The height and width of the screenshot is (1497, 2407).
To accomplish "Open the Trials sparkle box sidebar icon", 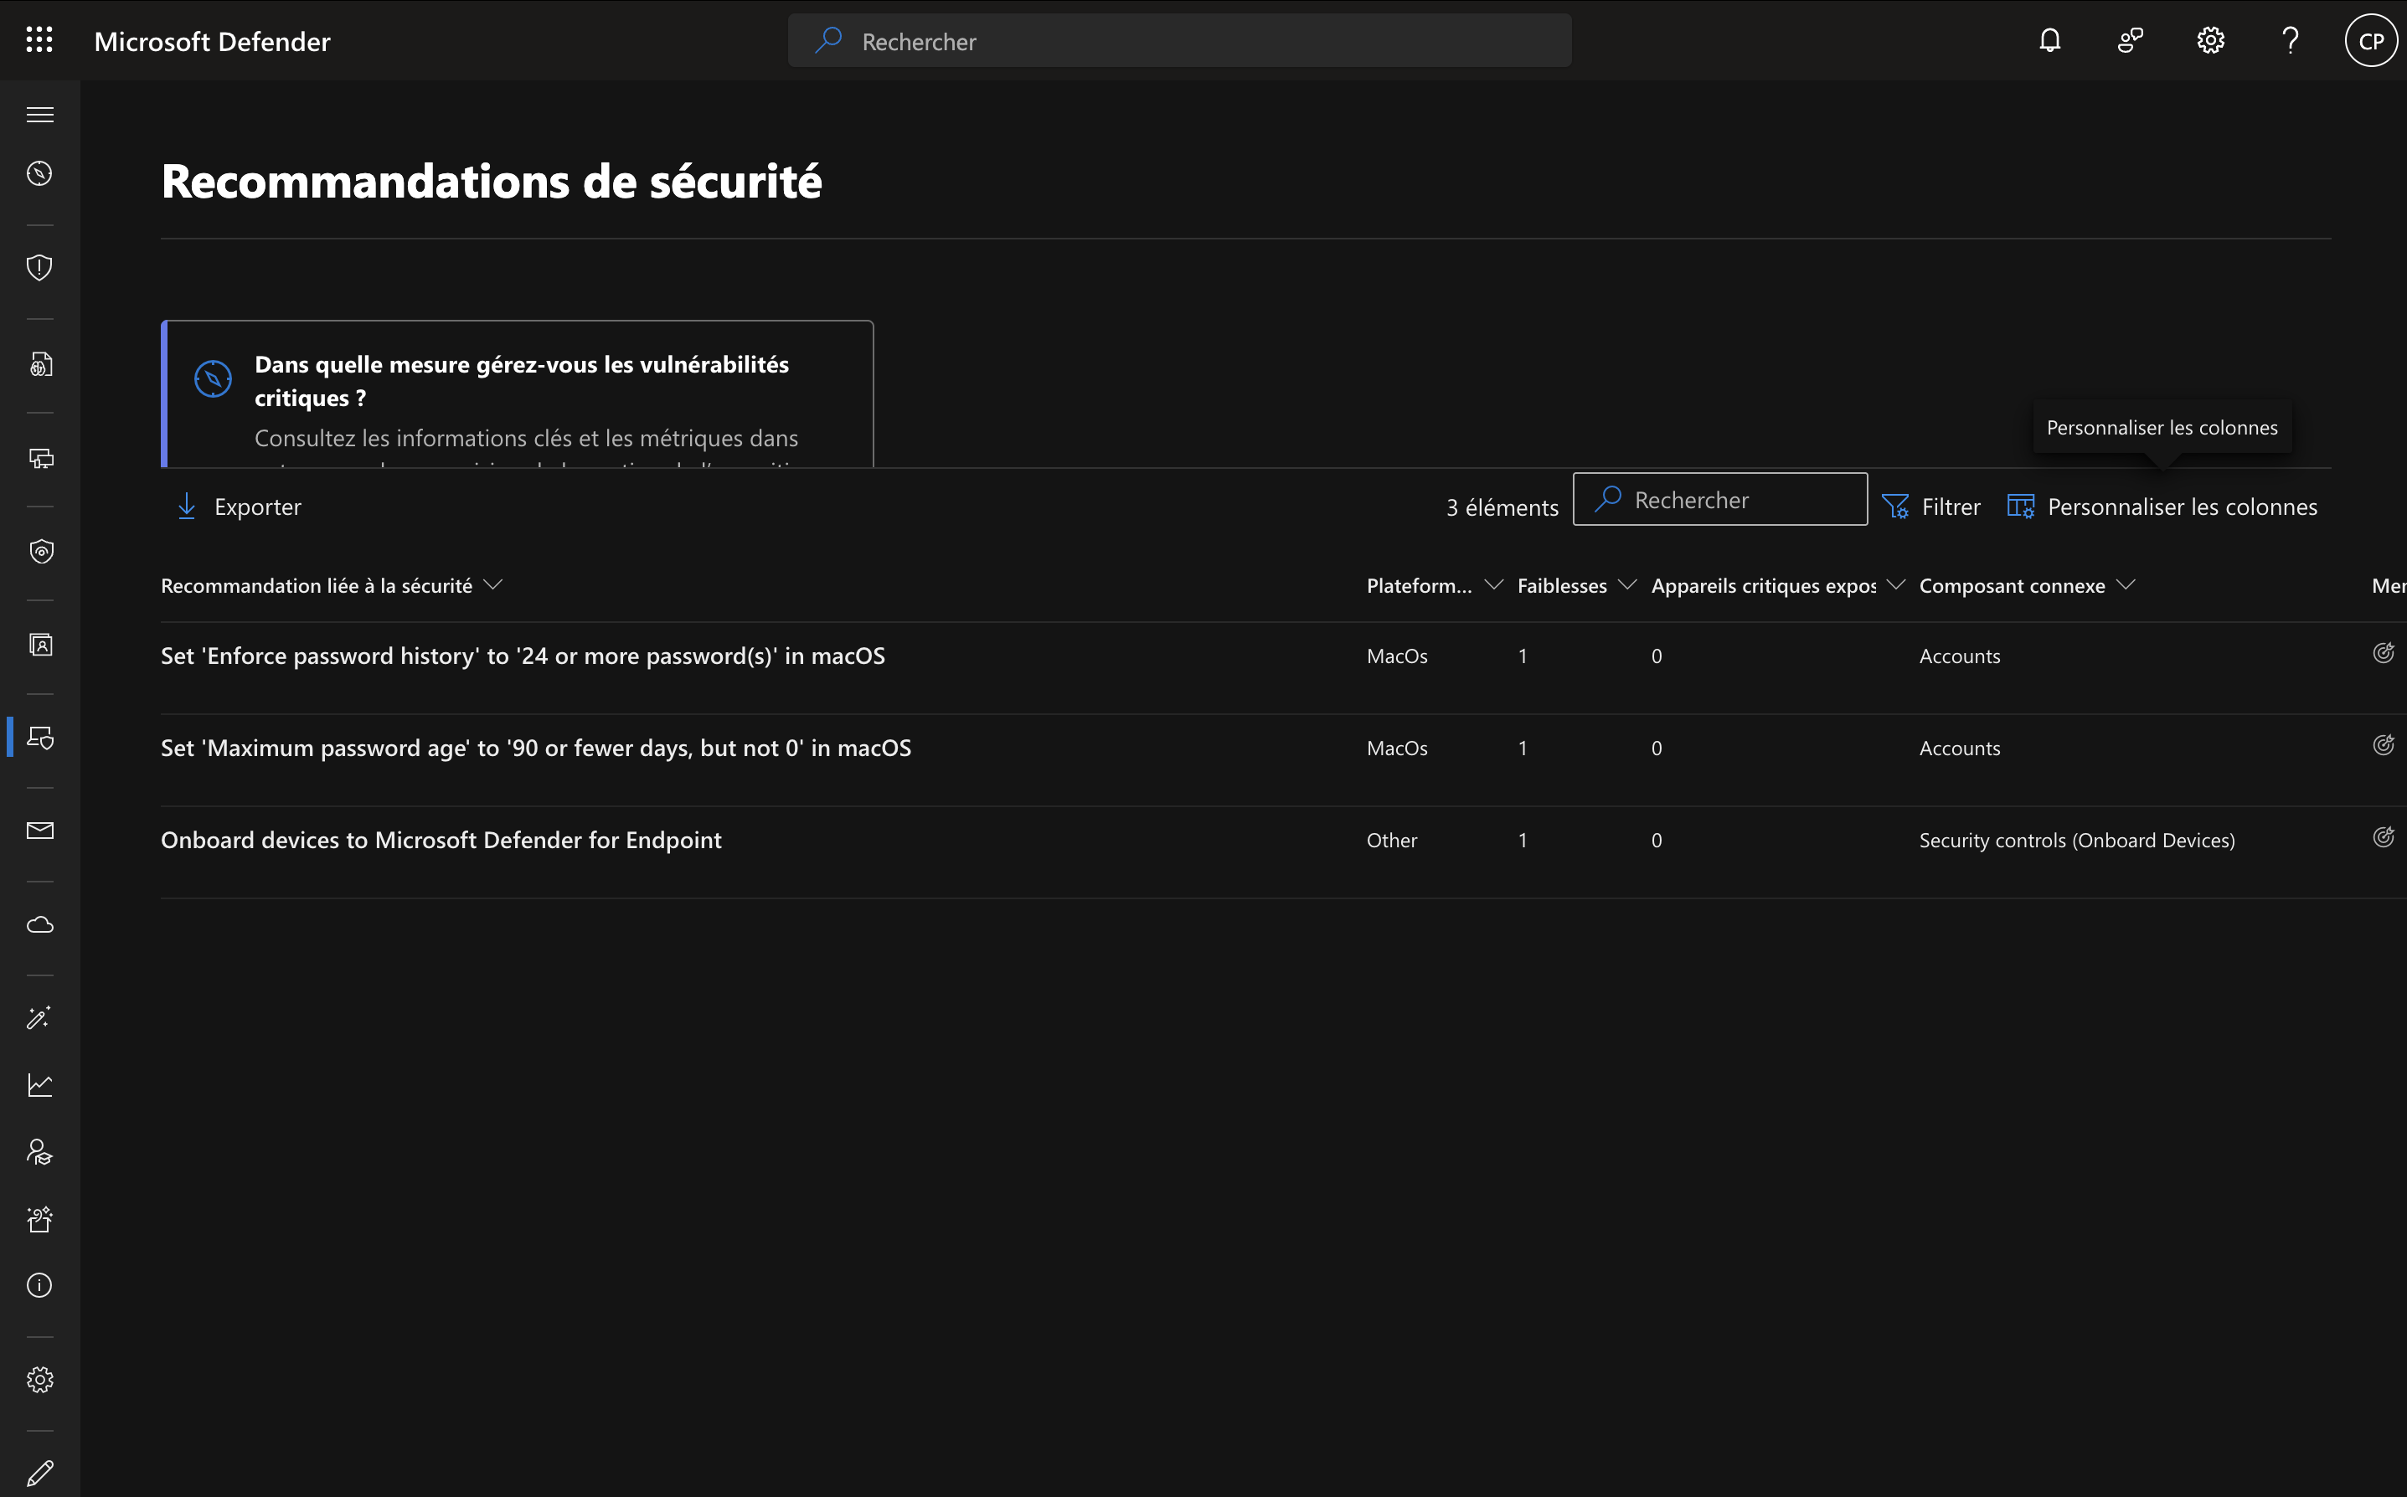I will (39, 1219).
